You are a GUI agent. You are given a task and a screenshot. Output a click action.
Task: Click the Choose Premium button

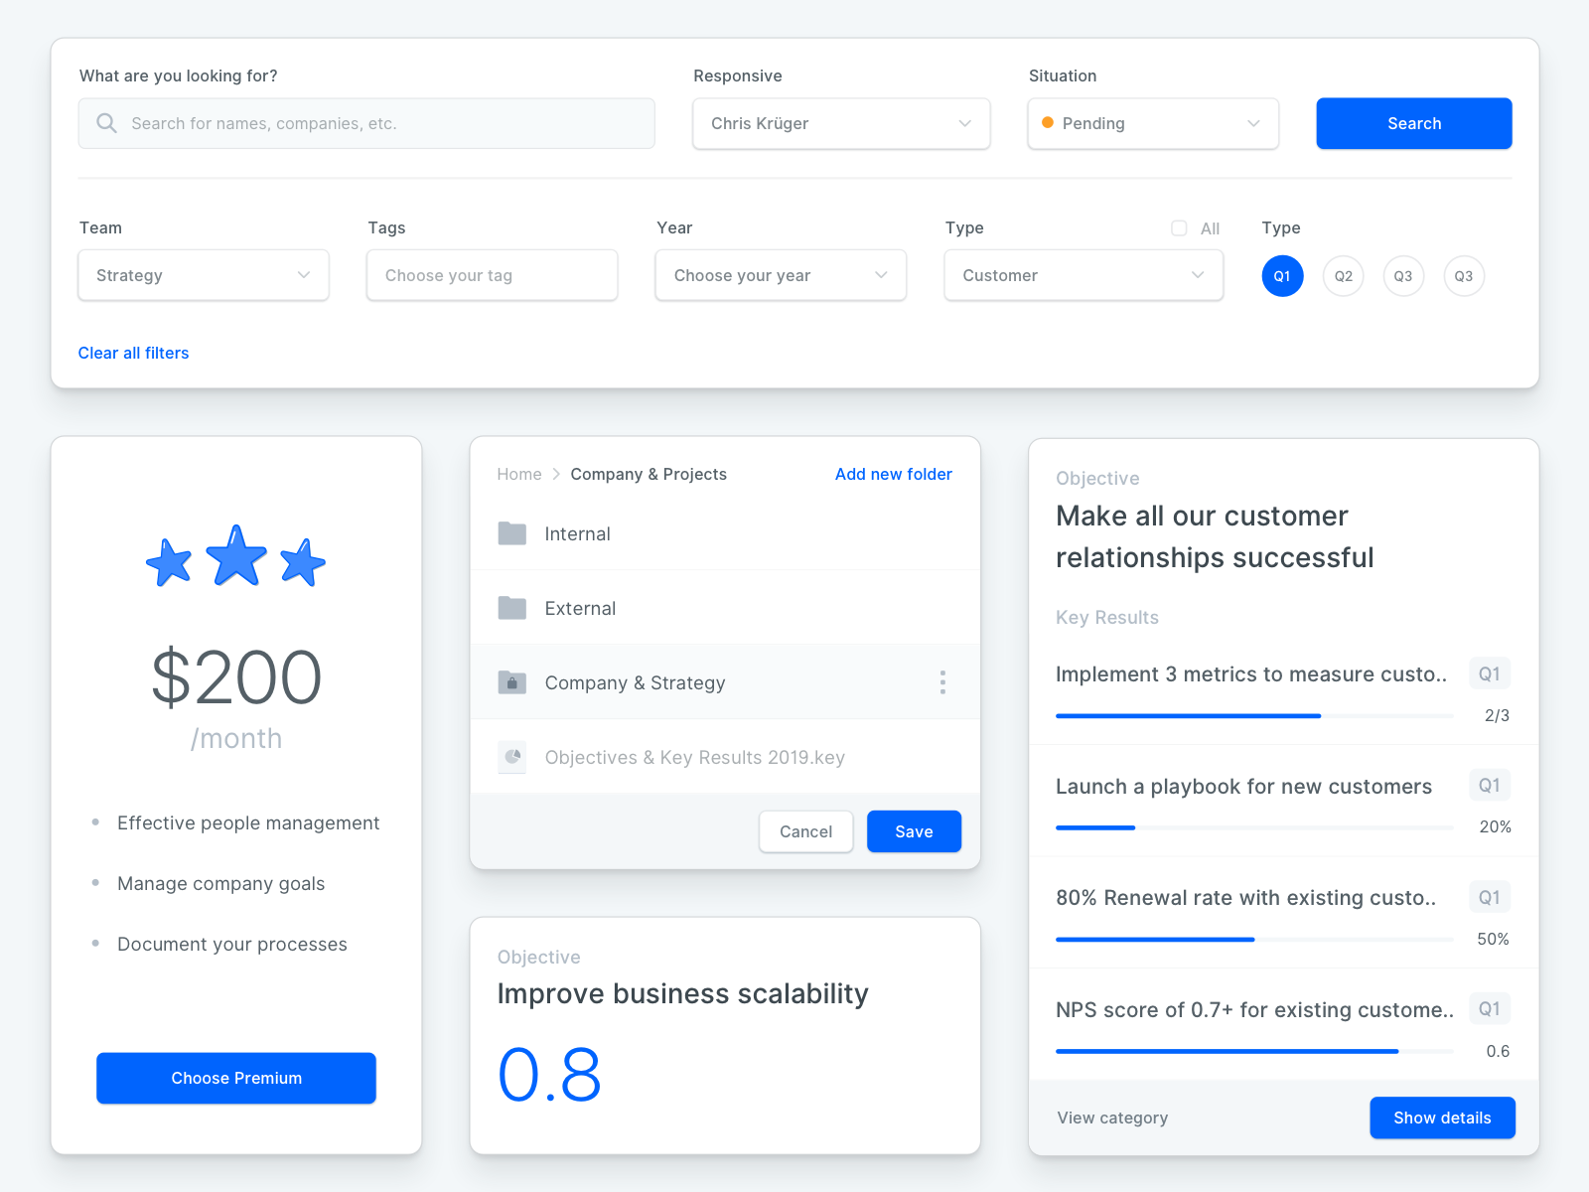tap(235, 1078)
